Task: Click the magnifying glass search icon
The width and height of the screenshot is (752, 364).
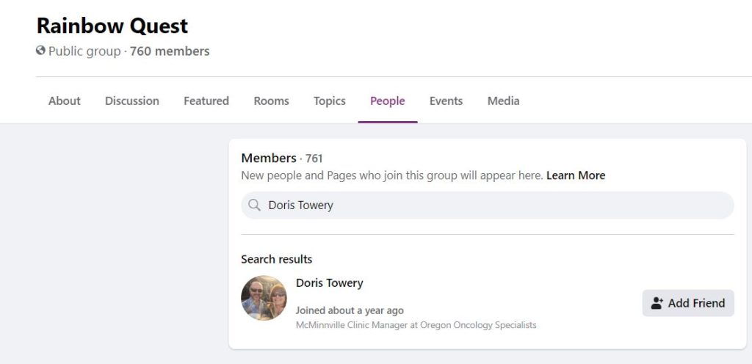Action: (255, 205)
